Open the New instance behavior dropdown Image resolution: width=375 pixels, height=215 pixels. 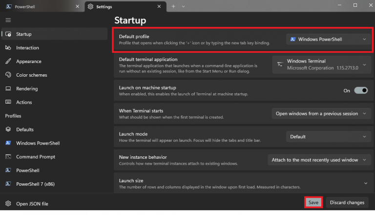click(x=319, y=160)
